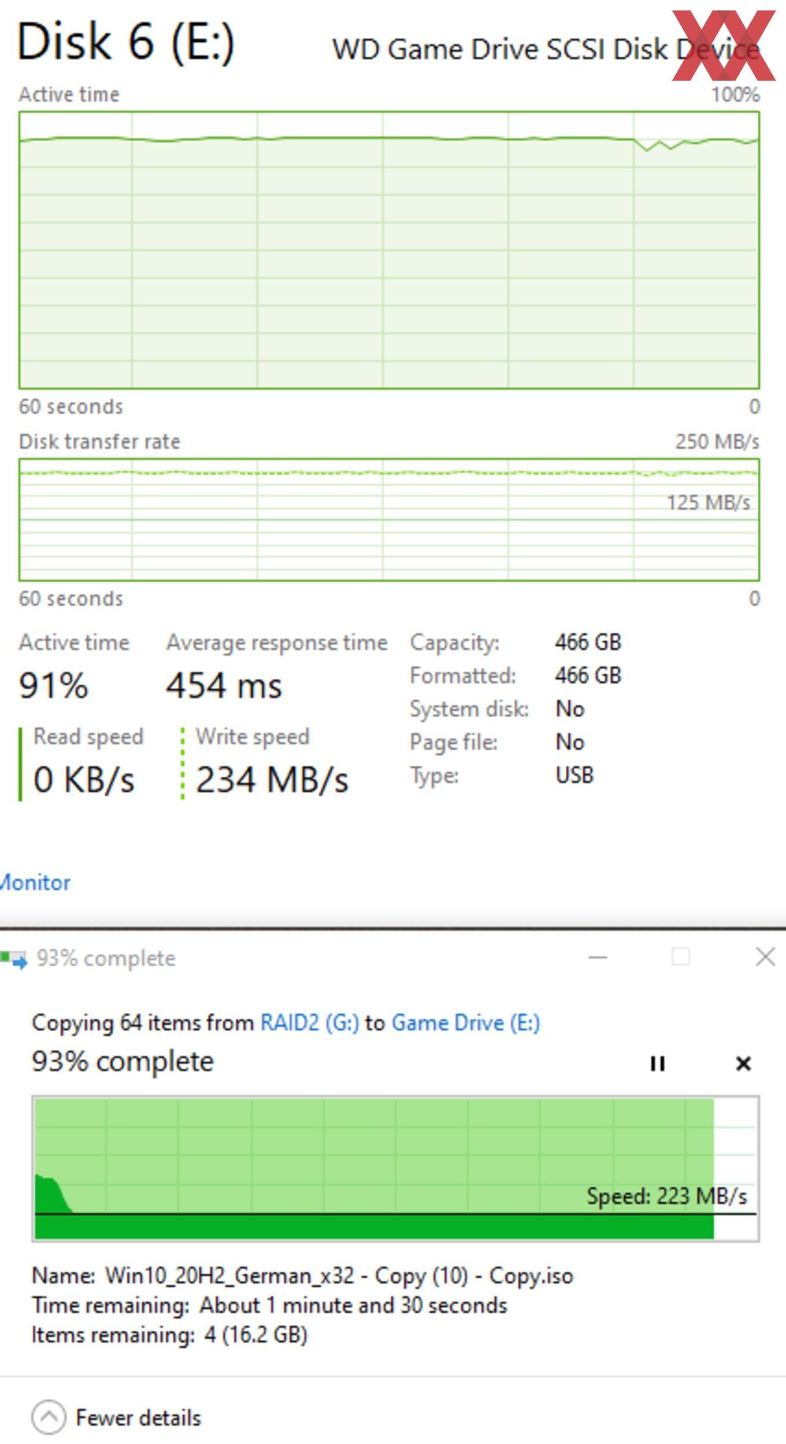The image size is (786, 1444).
Task: Select the Read speed 0 KB/s value
Action: click(x=84, y=780)
